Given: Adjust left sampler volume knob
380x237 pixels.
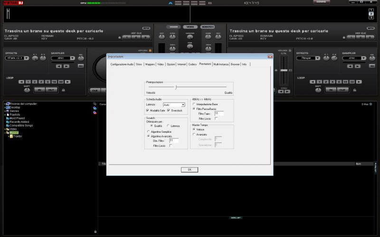Looking at the screenshot, I should (x=81, y=58).
